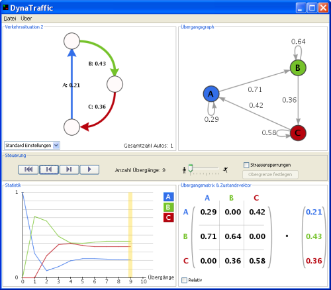Click the road label "B: 0.43"
331x290 pixels.
coord(97,64)
